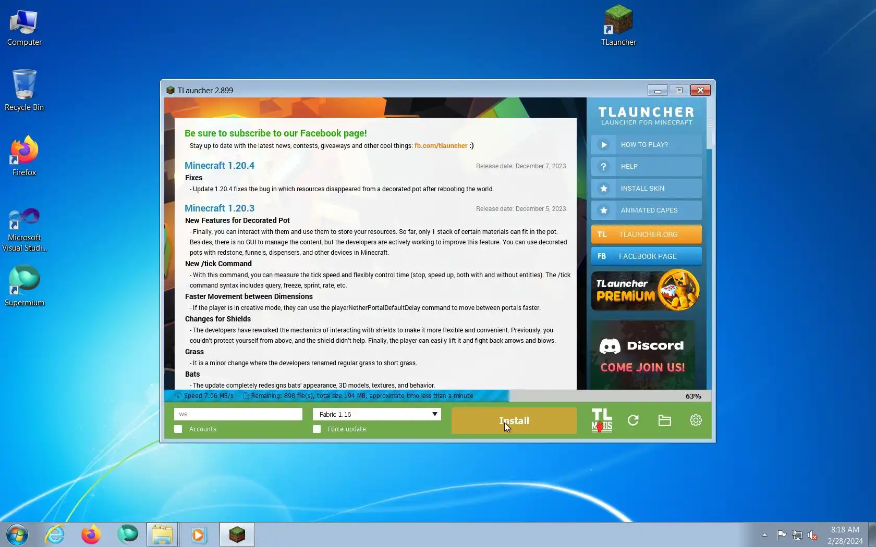
Task: Click the 'Be sure to subscribe' headline
Action: pos(276,133)
